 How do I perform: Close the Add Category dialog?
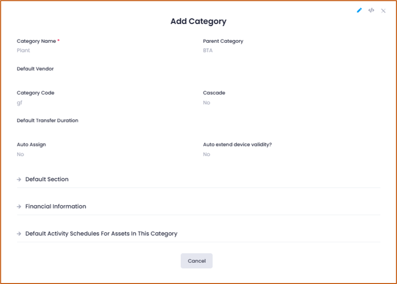point(383,11)
